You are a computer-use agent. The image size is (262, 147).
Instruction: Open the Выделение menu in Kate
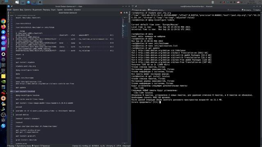click(x=37, y=10)
